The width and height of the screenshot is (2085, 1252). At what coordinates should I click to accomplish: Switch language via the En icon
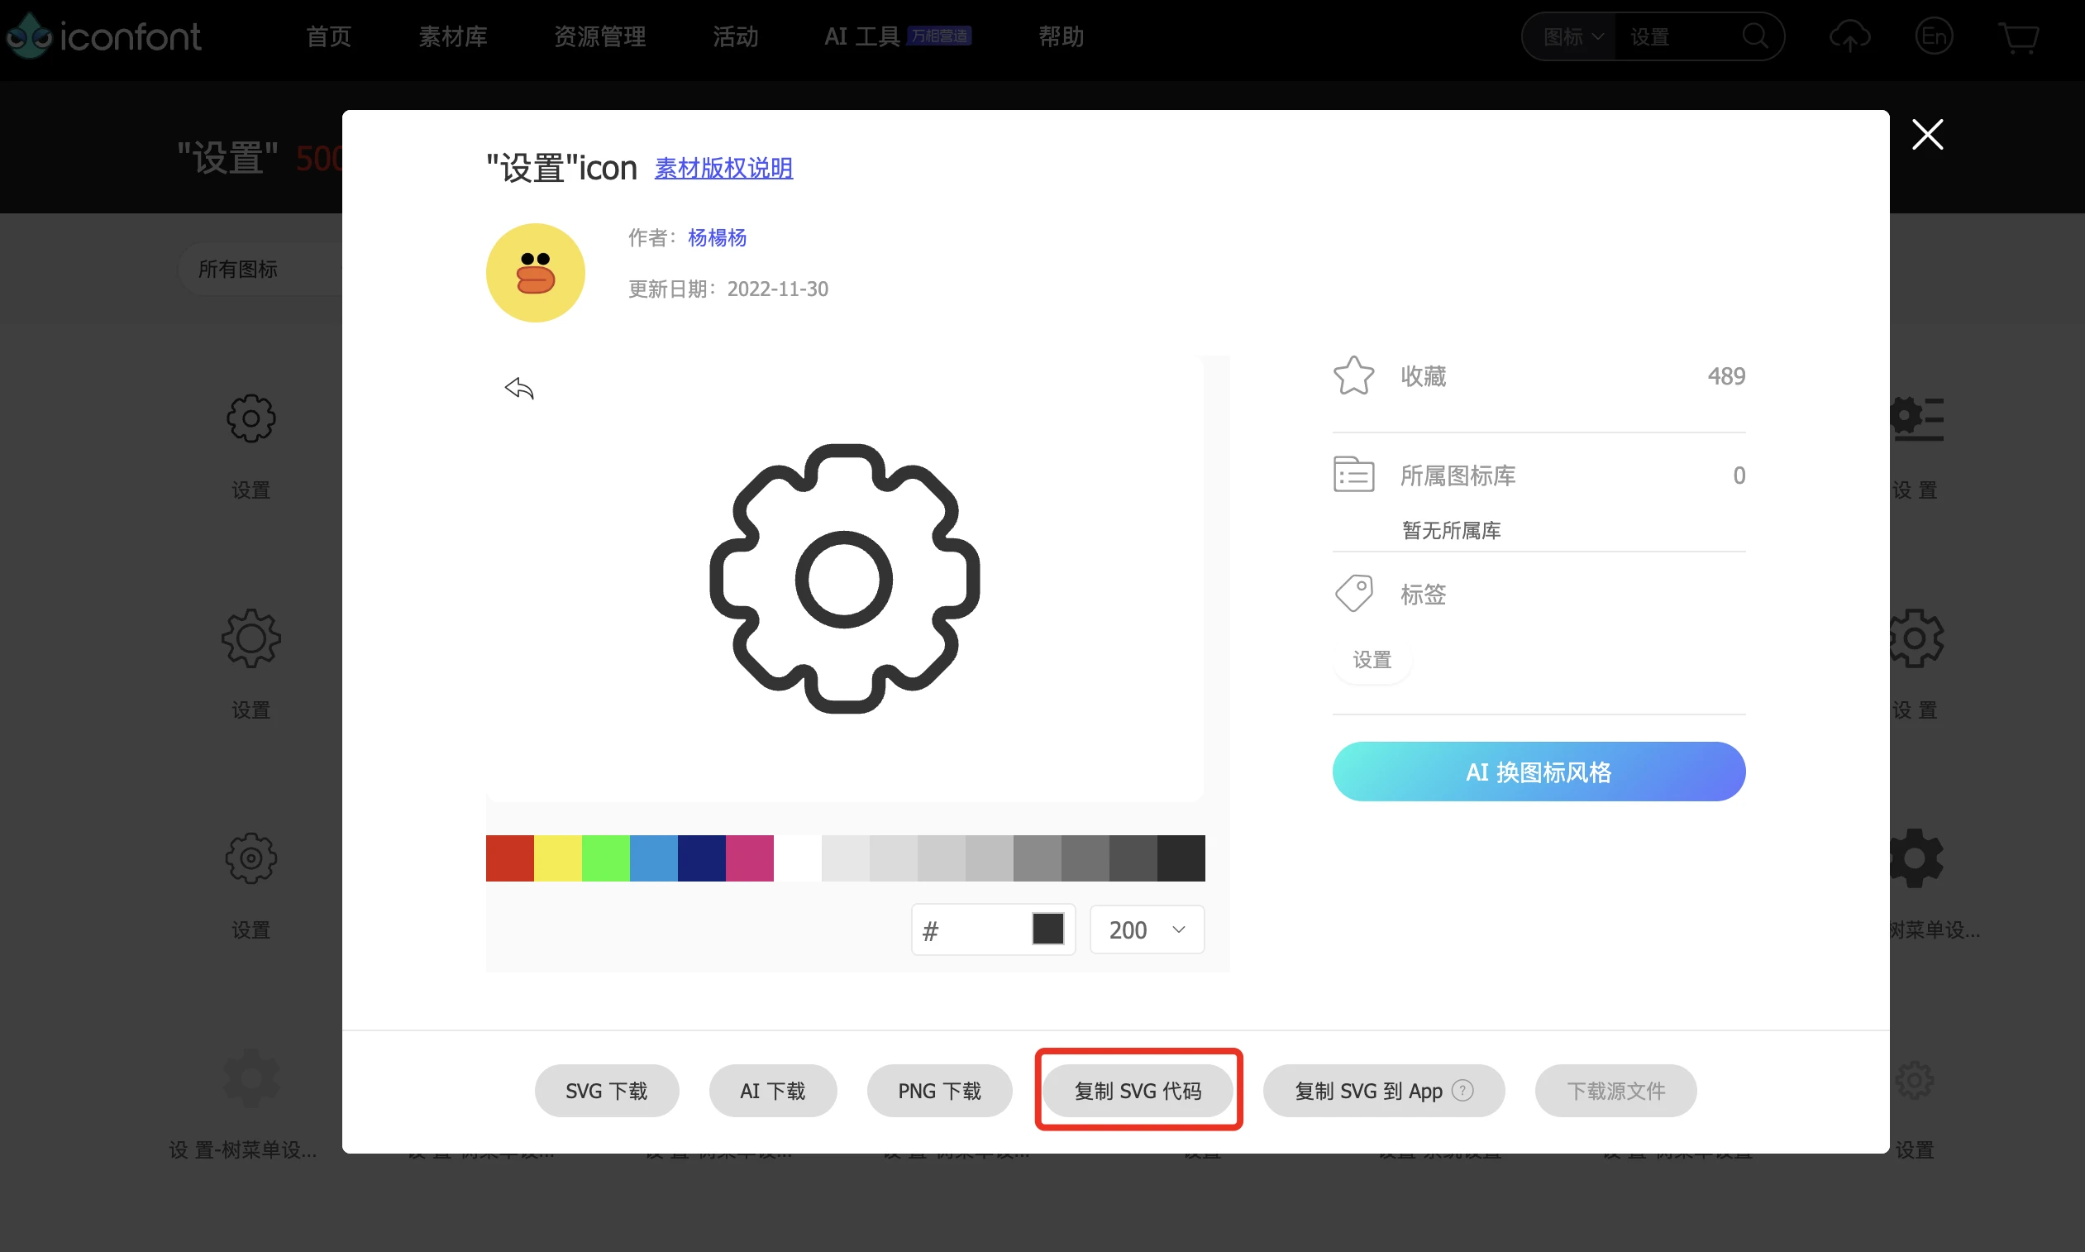point(1935,36)
